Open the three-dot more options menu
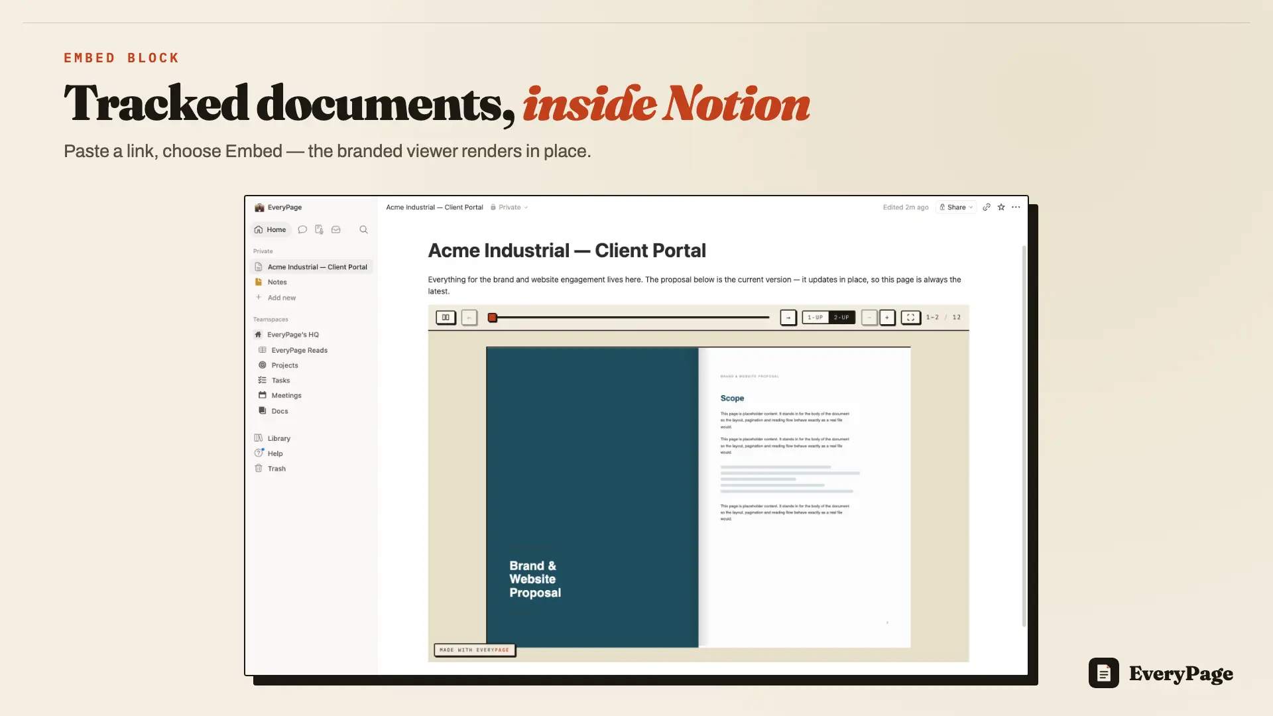Screen dimensions: 1273x716 1016,208
